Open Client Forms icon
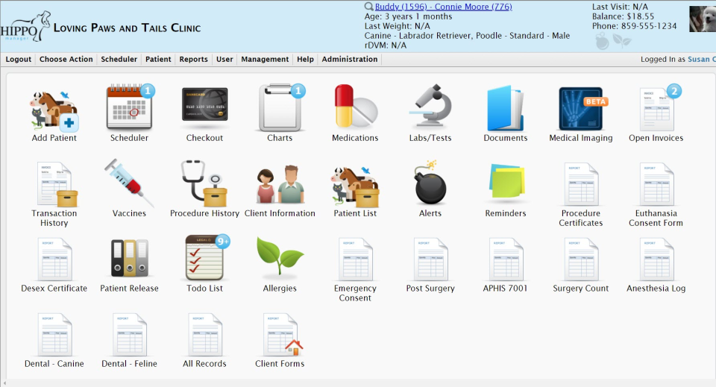The image size is (716, 387). [x=282, y=335]
